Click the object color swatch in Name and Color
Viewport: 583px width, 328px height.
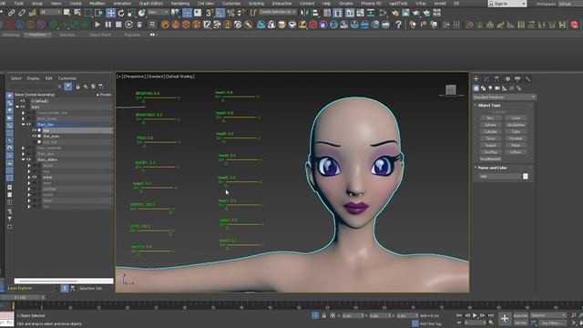coord(525,176)
